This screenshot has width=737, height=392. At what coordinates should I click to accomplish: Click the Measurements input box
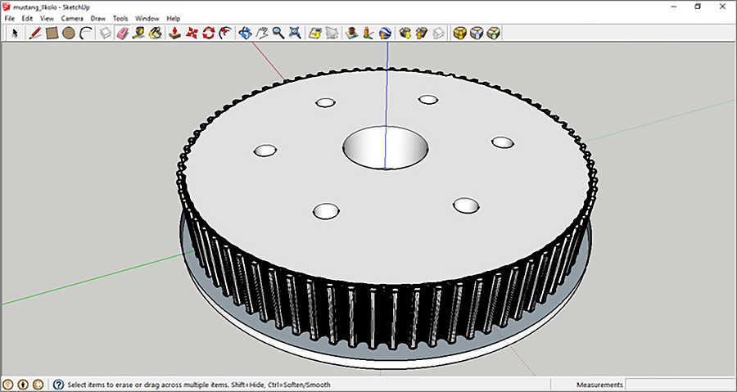pos(680,385)
